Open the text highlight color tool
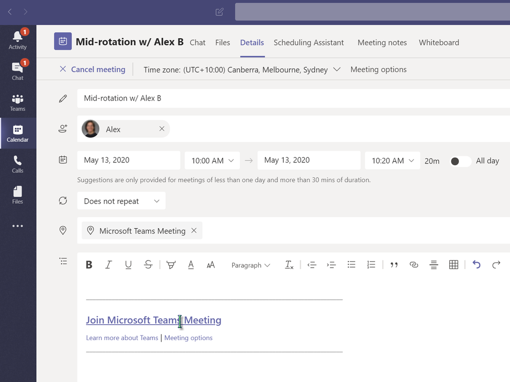Viewport: 510px width, 382px height. pyautogui.click(x=171, y=265)
